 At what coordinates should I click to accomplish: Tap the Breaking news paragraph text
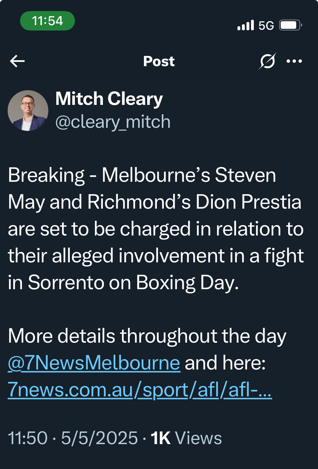pos(155,228)
